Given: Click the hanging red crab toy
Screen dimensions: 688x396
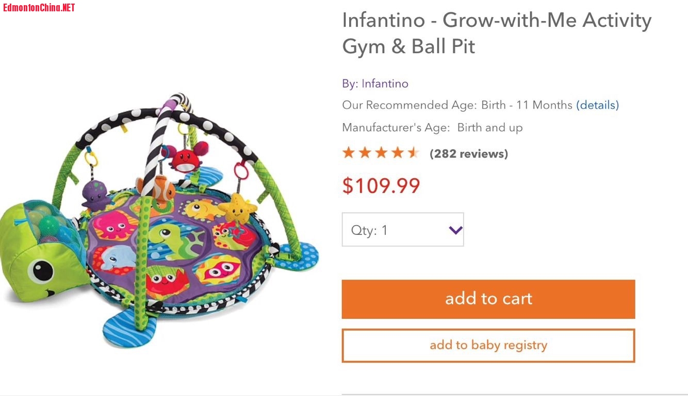Looking at the screenshot, I should 186,159.
